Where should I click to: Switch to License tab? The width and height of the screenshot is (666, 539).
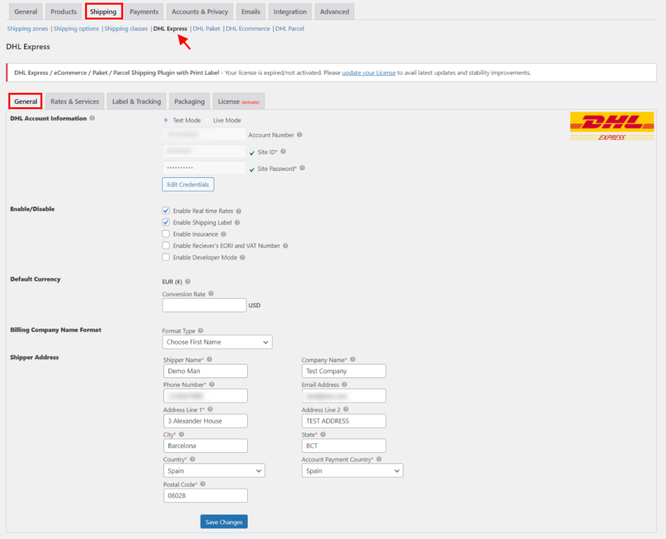pos(239,101)
